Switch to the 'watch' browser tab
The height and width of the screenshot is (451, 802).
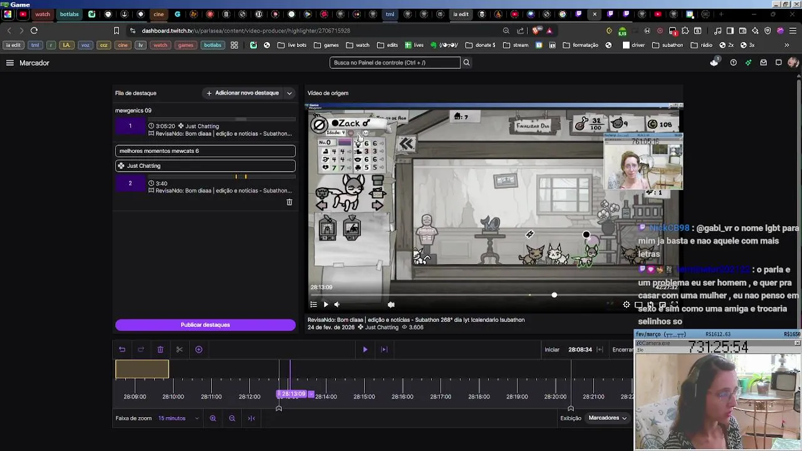43,14
